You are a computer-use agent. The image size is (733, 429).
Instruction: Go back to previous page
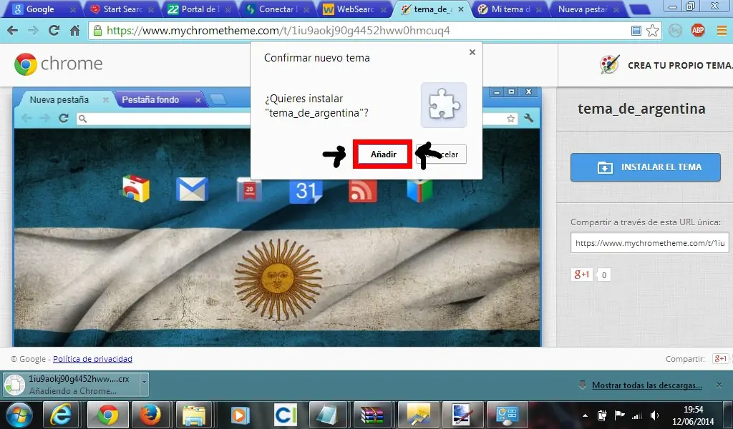tap(13, 31)
